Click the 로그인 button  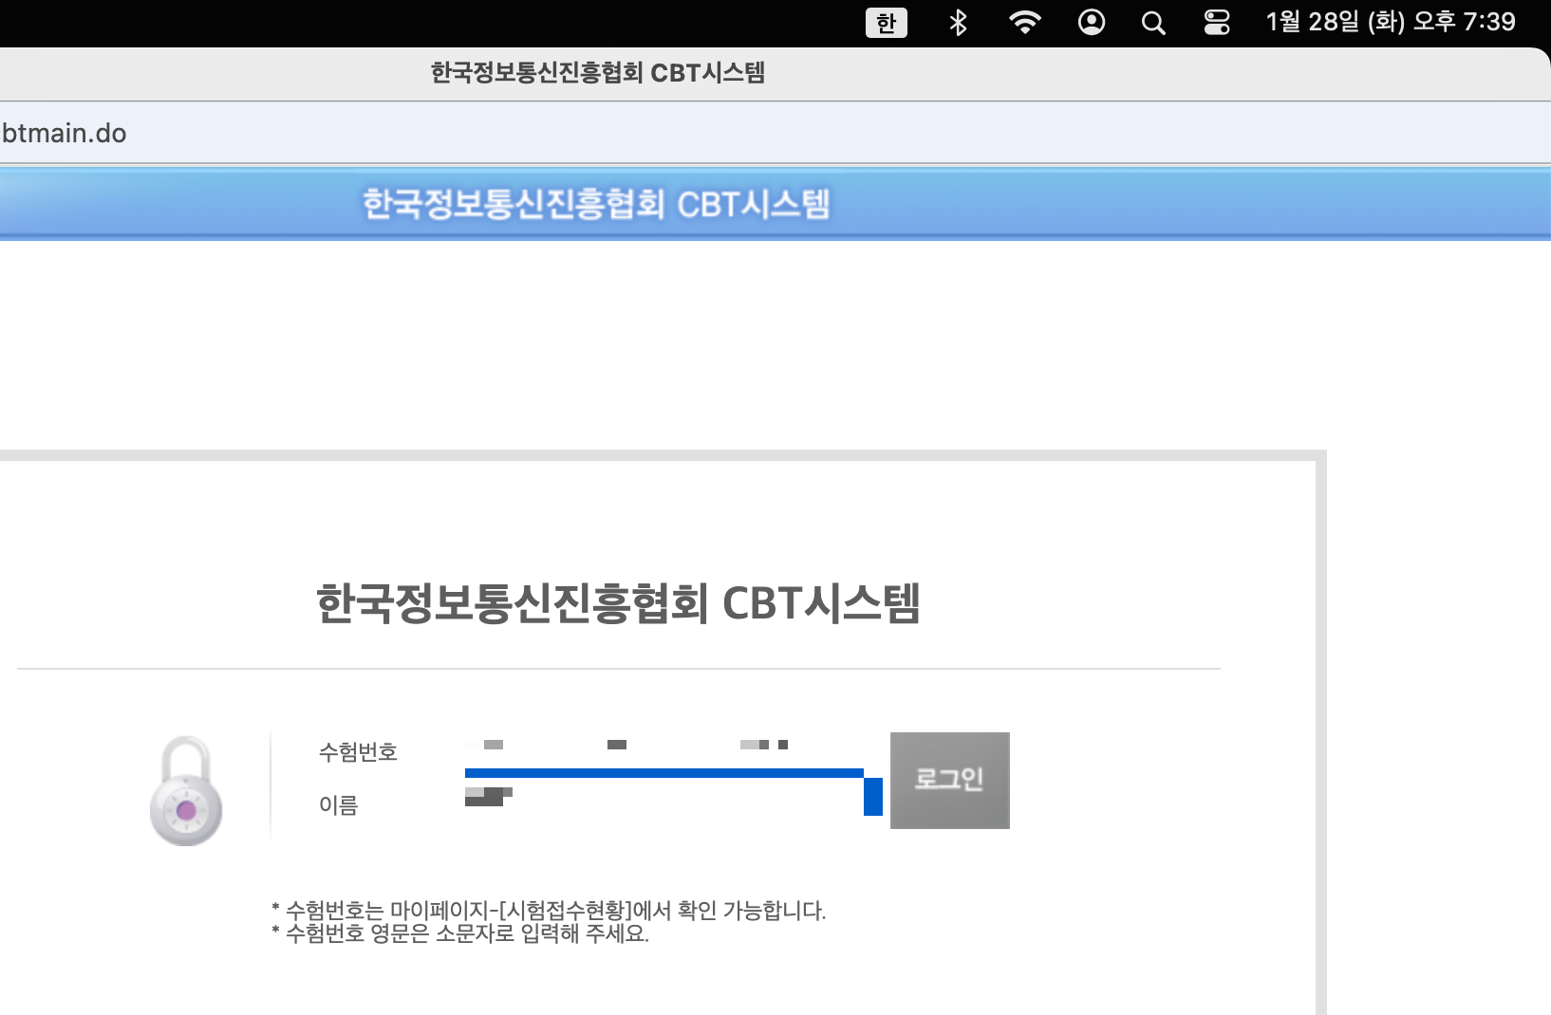(949, 780)
